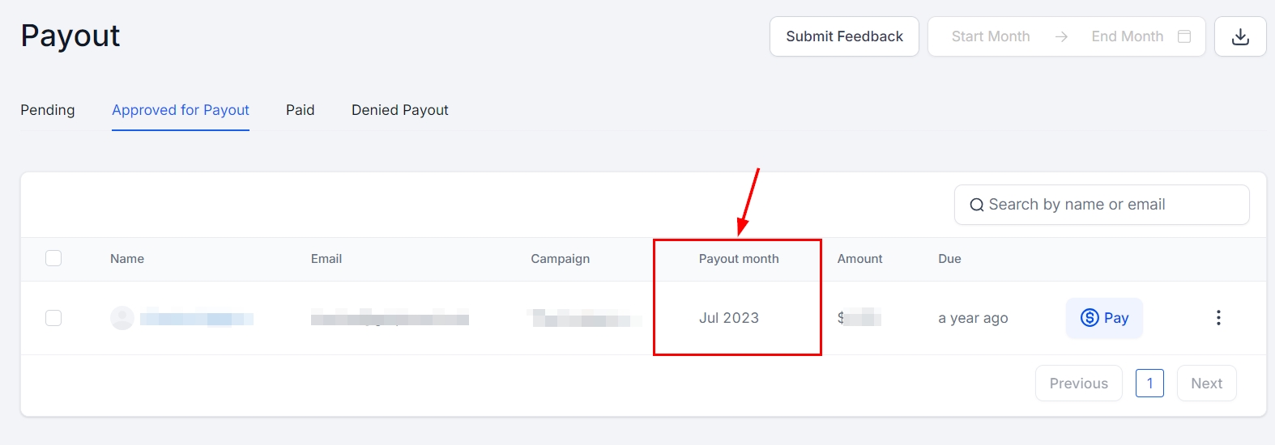Image resolution: width=1275 pixels, height=445 pixels.
Task: Open the Paid tab
Action: [x=300, y=110]
